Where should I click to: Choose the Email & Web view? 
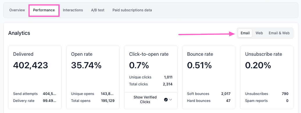tap(279, 33)
